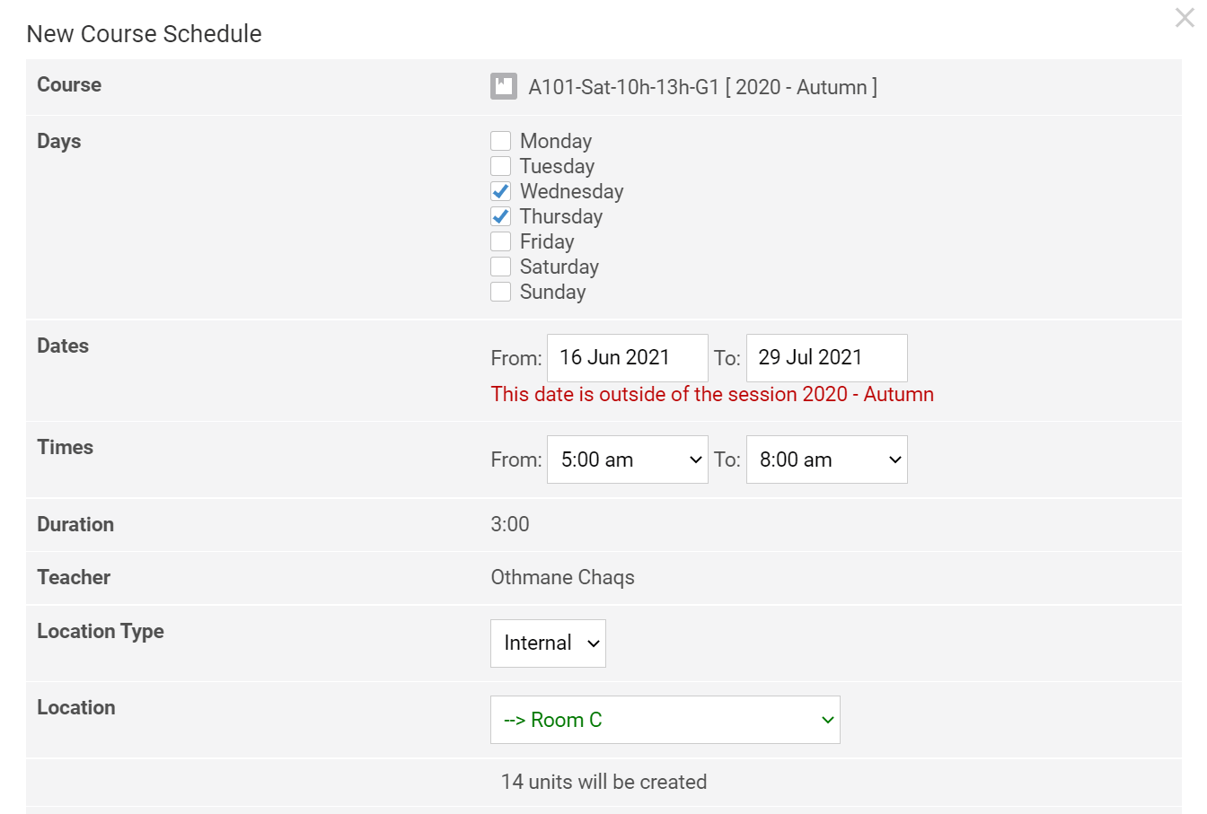Enable the Sunday checkbox
The height and width of the screenshot is (814, 1207).
501,292
